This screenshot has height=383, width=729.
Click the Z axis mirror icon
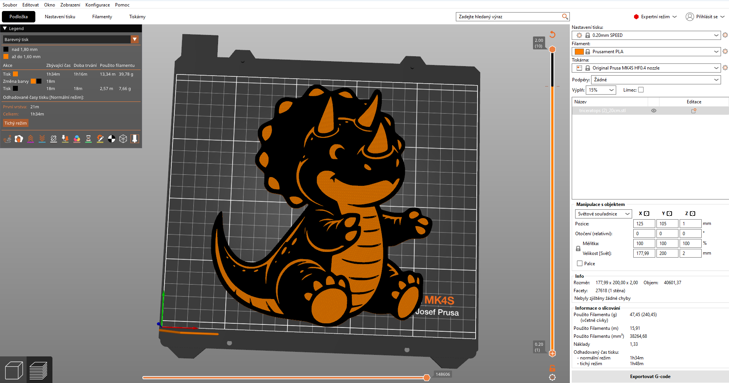[693, 214]
